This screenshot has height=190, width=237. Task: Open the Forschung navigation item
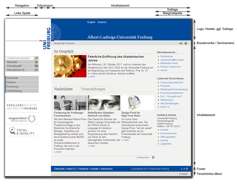tap(22, 86)
